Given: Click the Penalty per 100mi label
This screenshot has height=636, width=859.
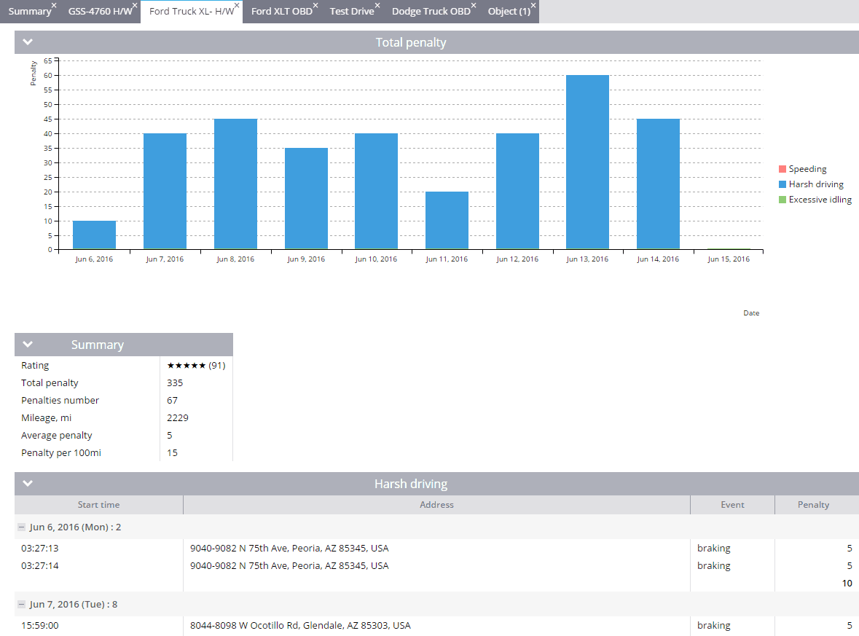Looking at the screenshot, I should pyautogui.click(x=60, y=453).
